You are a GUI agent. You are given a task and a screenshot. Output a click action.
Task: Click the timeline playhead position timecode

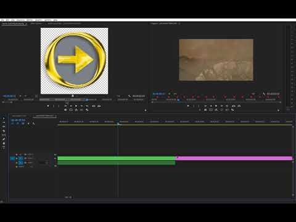pos(18,120)
